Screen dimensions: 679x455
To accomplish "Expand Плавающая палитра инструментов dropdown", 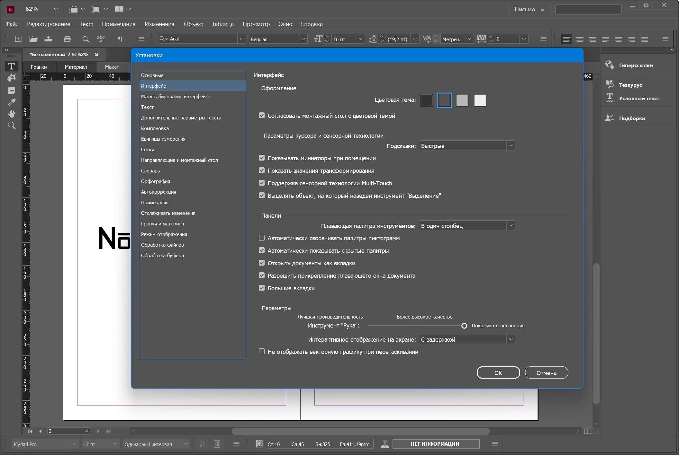I will [467, 226].
